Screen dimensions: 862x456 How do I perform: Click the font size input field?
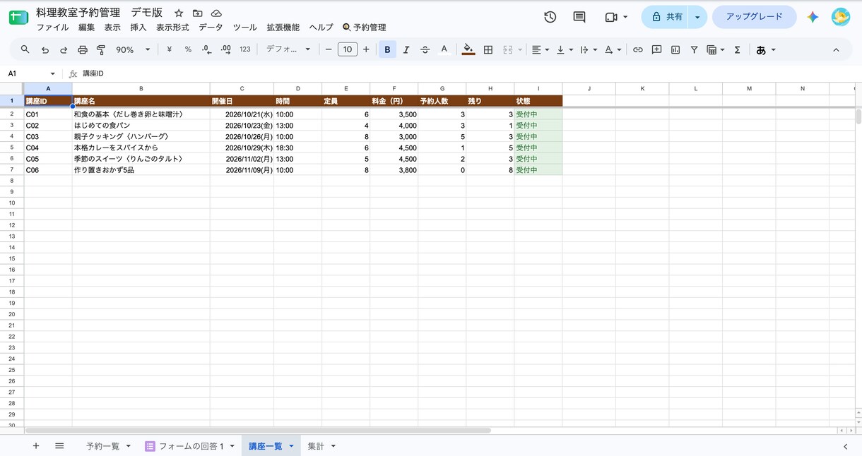347,49
